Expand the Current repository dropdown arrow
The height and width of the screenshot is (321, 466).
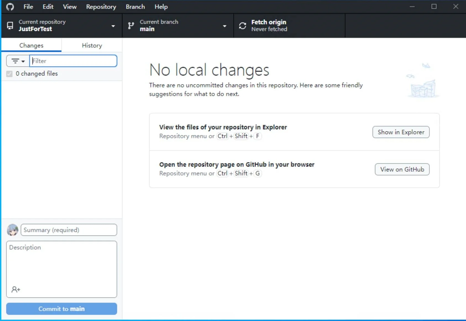(x=113, y=26)
